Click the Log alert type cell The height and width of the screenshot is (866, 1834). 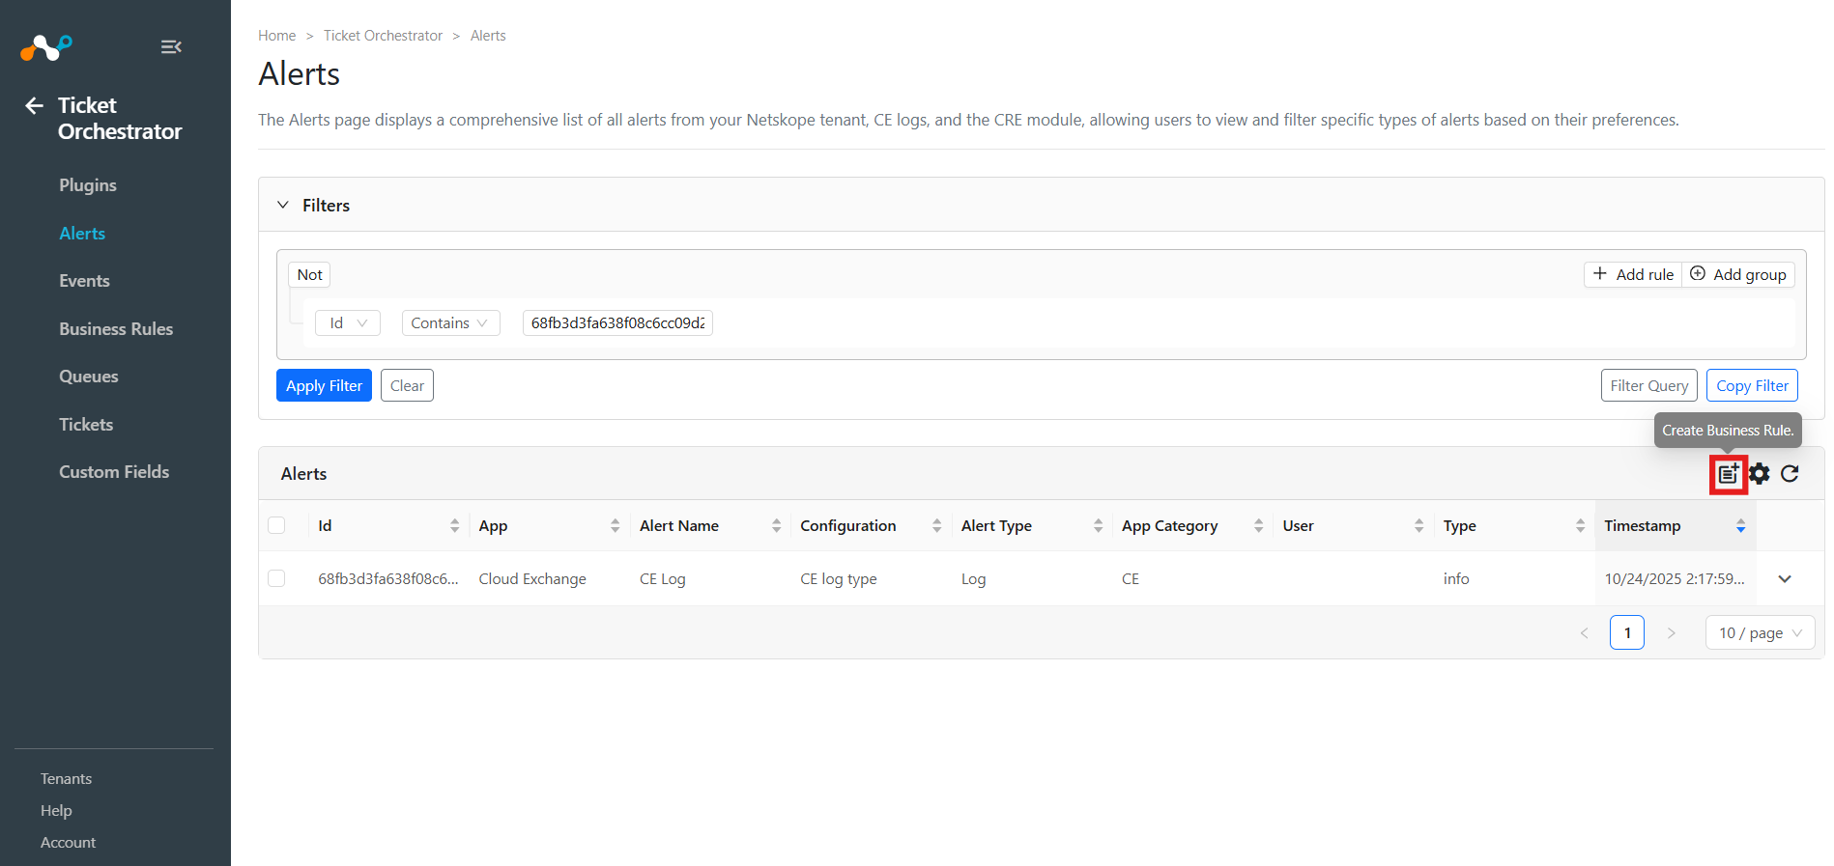pos(973,579)
